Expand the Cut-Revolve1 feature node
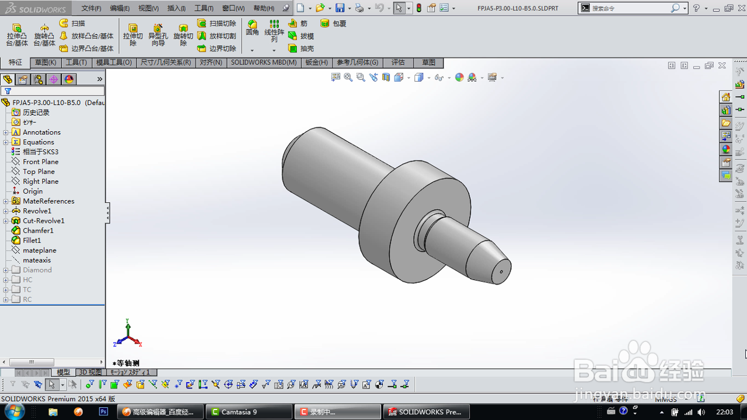Viewport: 747px width, 420px height. [6, 221]
